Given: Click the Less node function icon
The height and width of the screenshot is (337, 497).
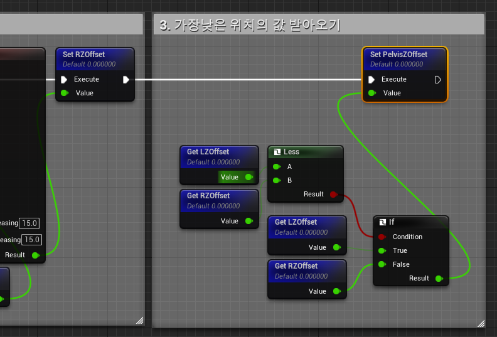Looking at the screenshot, I should point(277,152).
